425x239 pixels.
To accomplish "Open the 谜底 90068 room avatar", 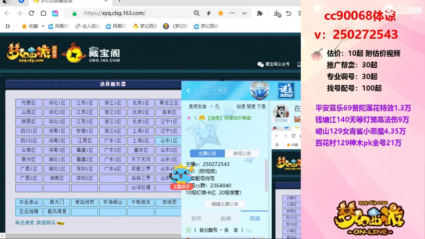I will (286, 91).
